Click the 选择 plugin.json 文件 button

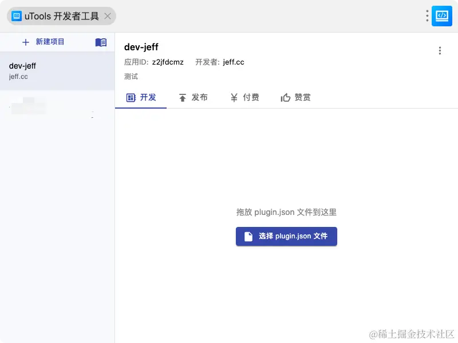pyautogui.click(x=286, y=236)
